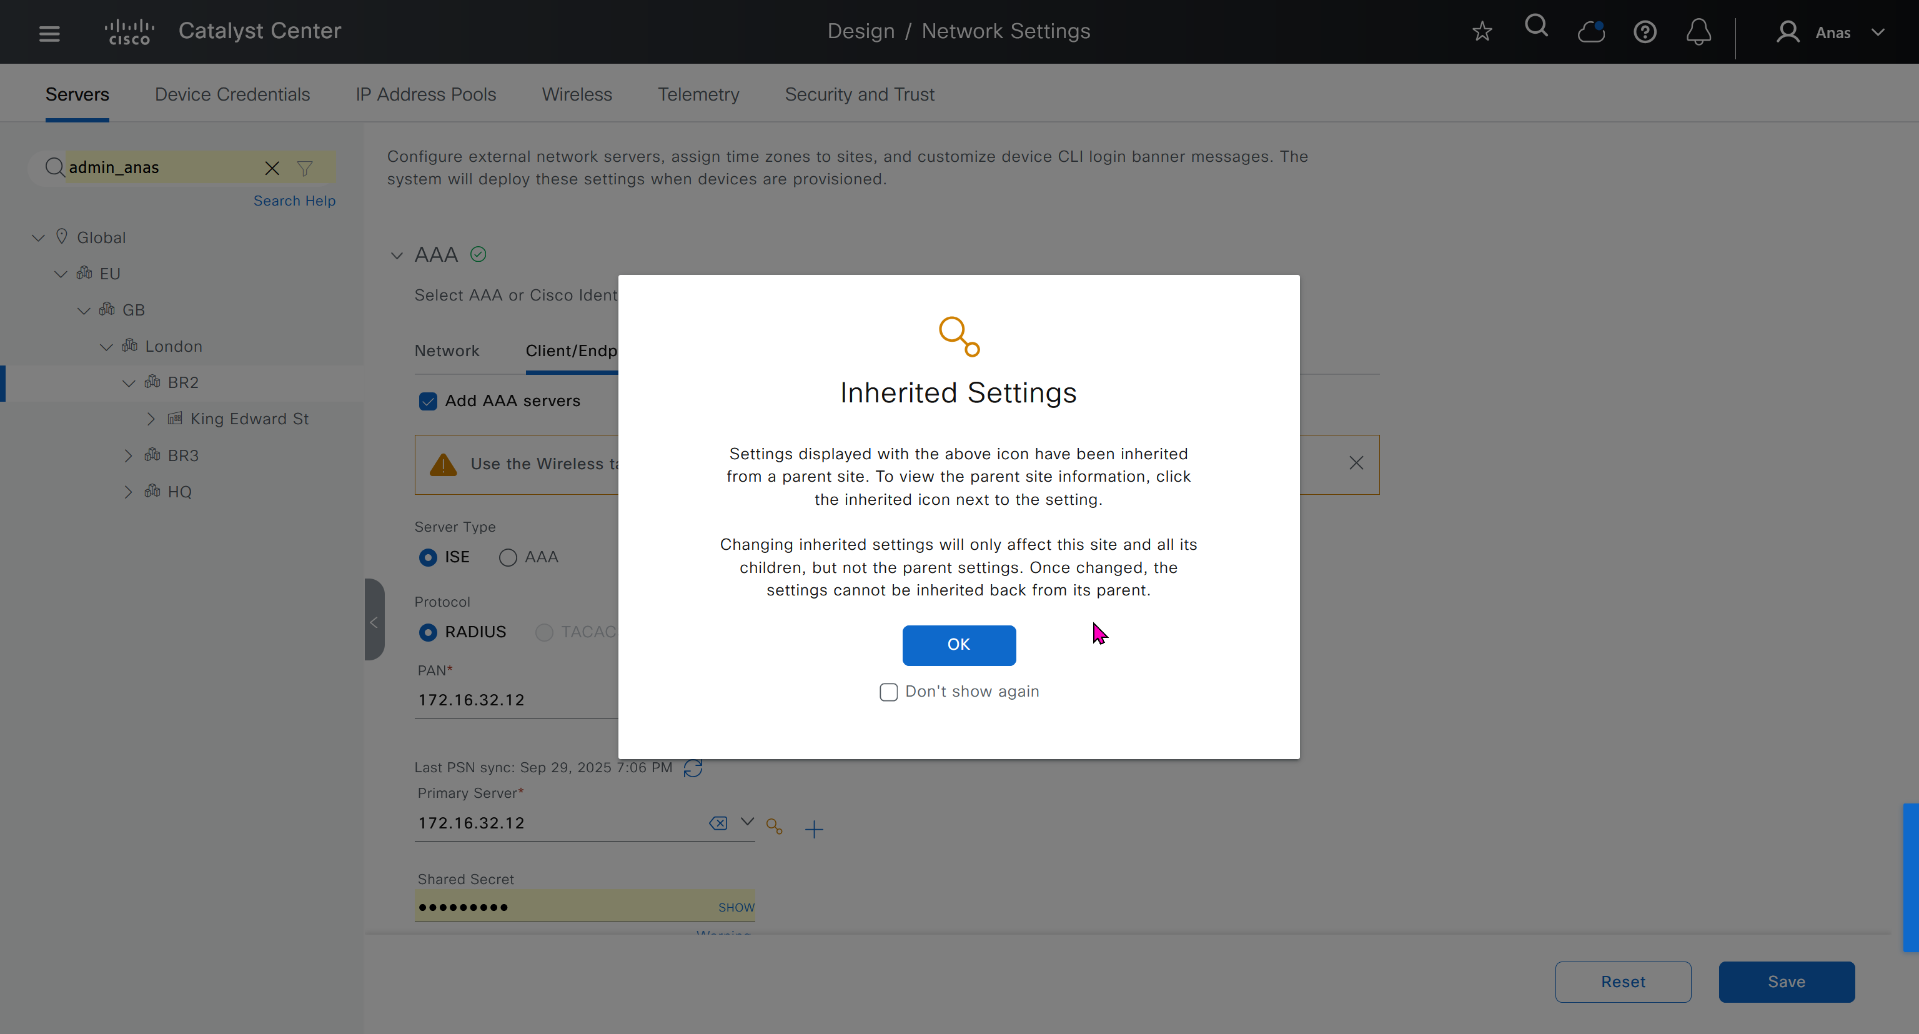Open the Search Help link
The image size is (1919, 1034).
click(294, 201)
